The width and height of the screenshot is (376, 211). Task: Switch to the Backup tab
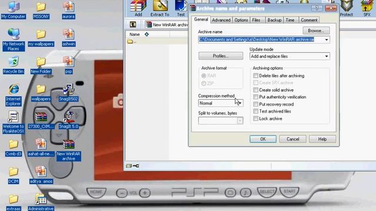tap(274, 20)
